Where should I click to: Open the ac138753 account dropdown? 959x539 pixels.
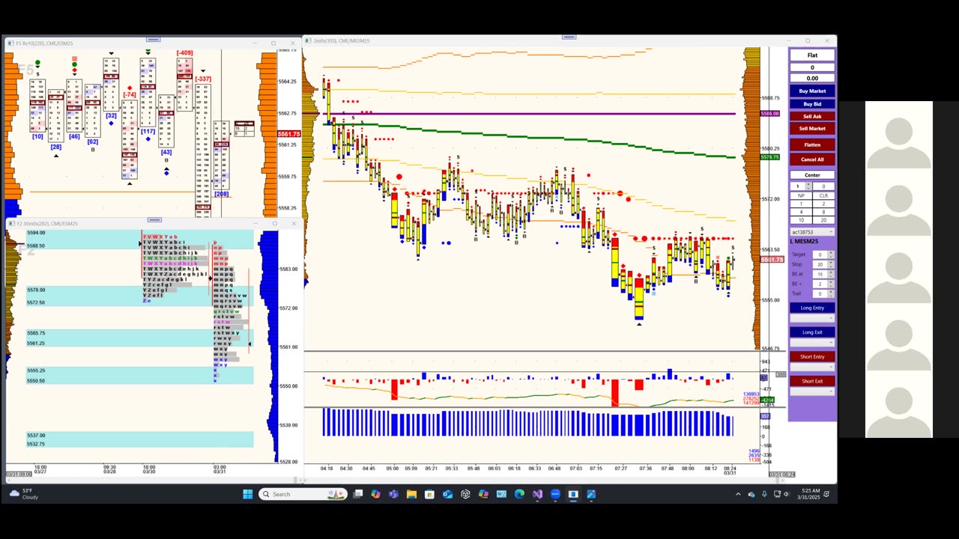pyautogui.click(x=812, y=232)
